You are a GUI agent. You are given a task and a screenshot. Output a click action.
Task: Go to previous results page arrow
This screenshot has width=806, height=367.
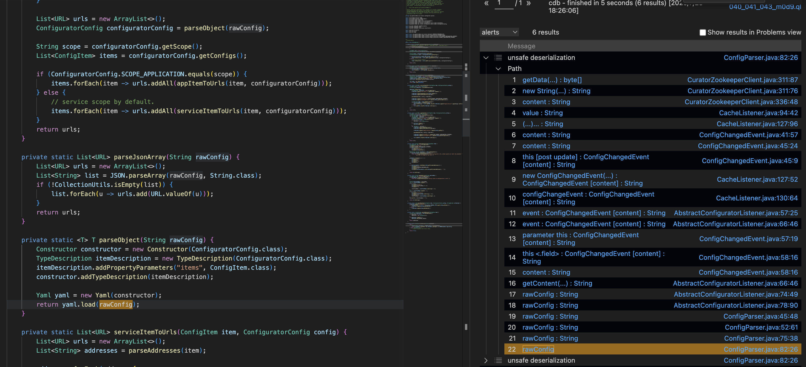point(486,3)
